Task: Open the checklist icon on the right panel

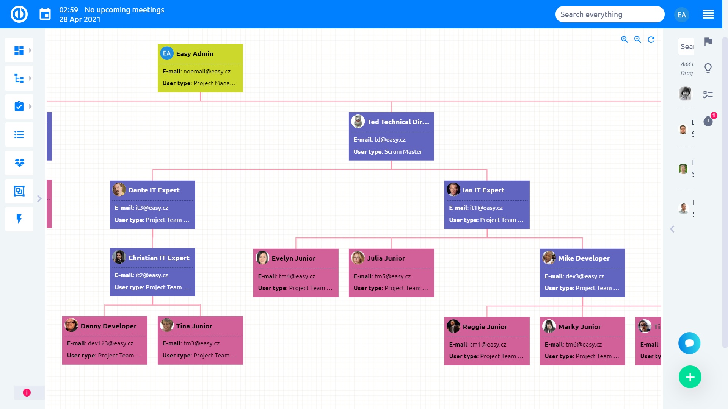Action: tap(708, 95)
